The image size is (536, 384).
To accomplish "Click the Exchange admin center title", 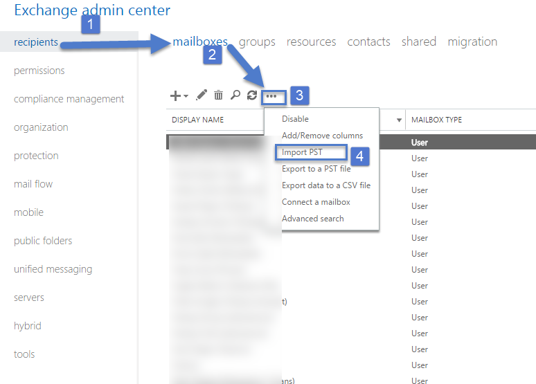I will point(92,10).
